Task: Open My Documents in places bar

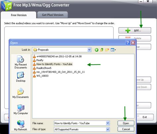Action: click(x=21, y=93)
